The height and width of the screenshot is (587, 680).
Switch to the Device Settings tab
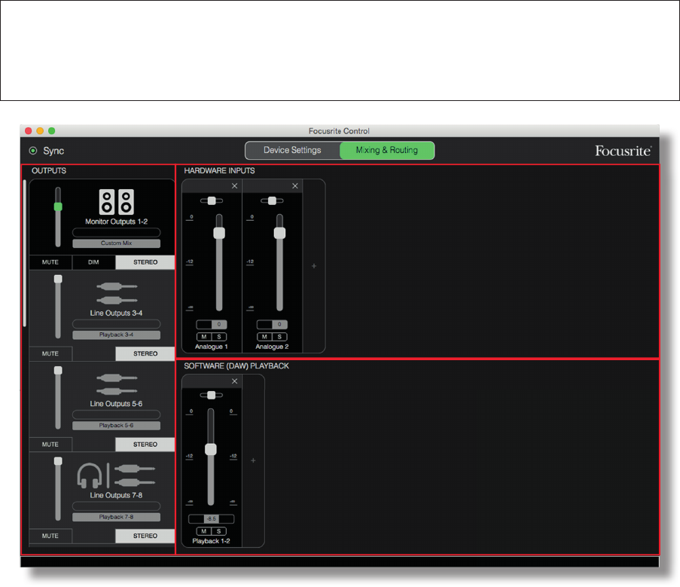tap(292, 150)
